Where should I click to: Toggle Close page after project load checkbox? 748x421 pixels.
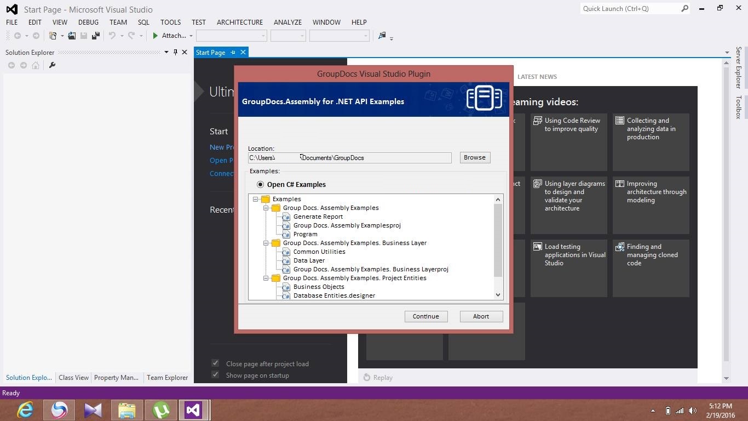215,363
